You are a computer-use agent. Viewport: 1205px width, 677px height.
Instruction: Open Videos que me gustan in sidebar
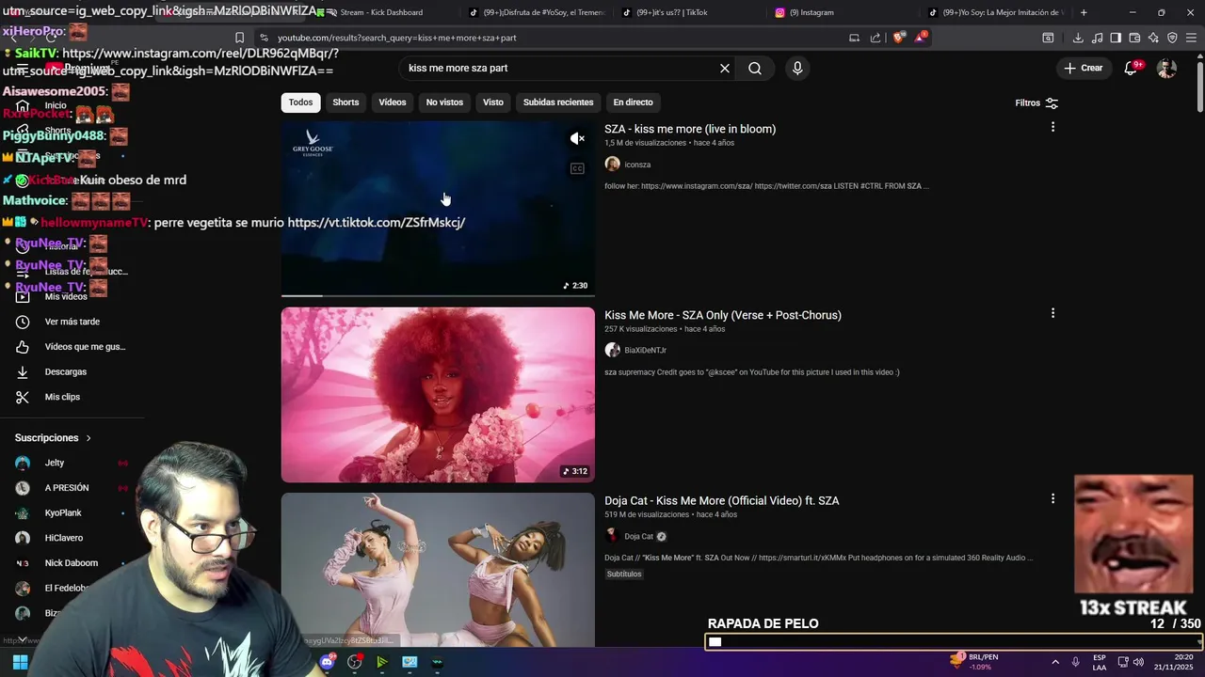pyautogui.click(x=72, y=347)
